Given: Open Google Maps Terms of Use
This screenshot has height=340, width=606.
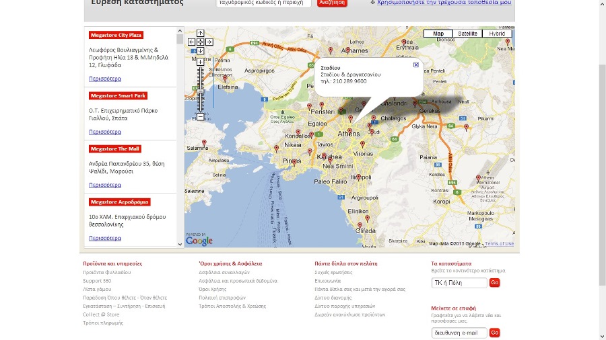Looking at the screenshot, I should point(499,244).
